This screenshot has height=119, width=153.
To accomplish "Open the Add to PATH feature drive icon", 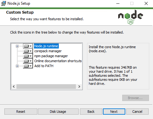I will (x=28, y=66).
